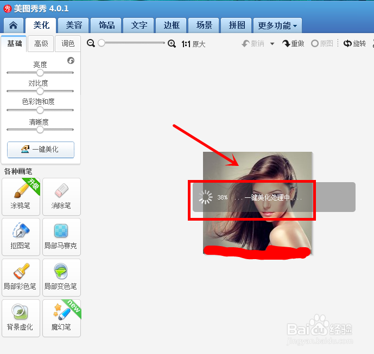Click the 旋转 rotate button
The width and height of the screenshot is (374, 354).
click(354, 43)
